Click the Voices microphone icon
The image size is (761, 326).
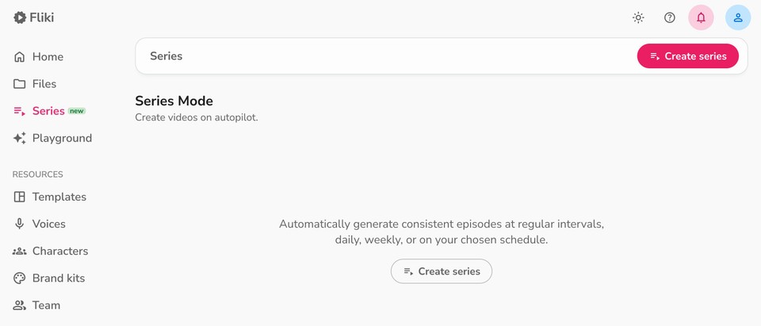coord(20,224)
